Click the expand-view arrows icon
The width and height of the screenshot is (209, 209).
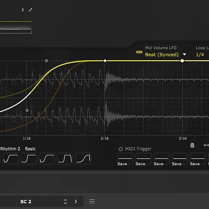31,10
